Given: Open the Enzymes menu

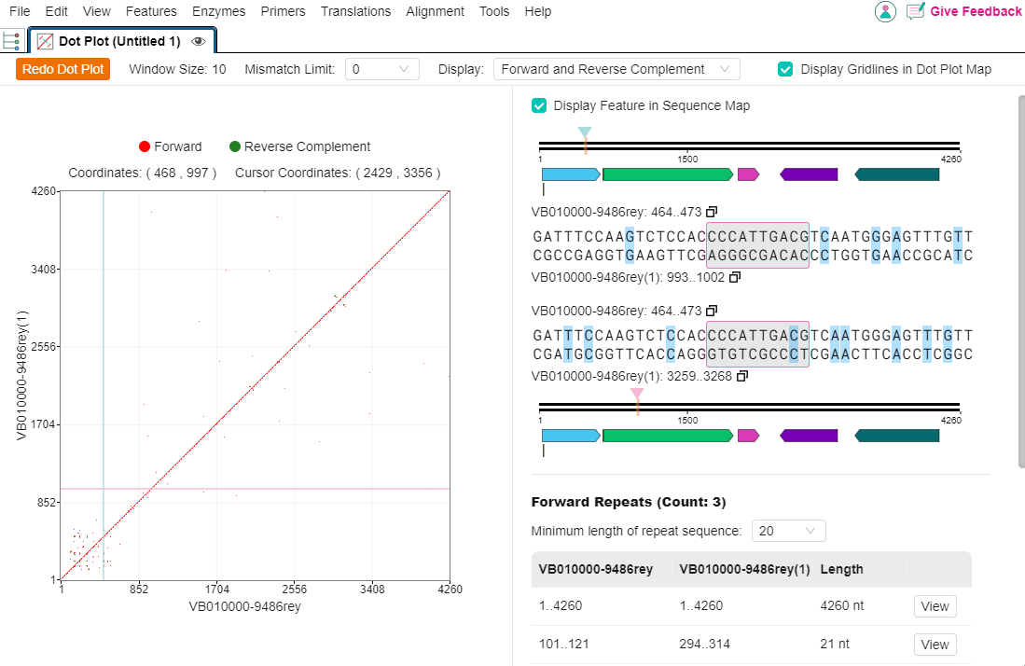Looking at the screenshot, I should pyautogui.click(x=218, y=11).
